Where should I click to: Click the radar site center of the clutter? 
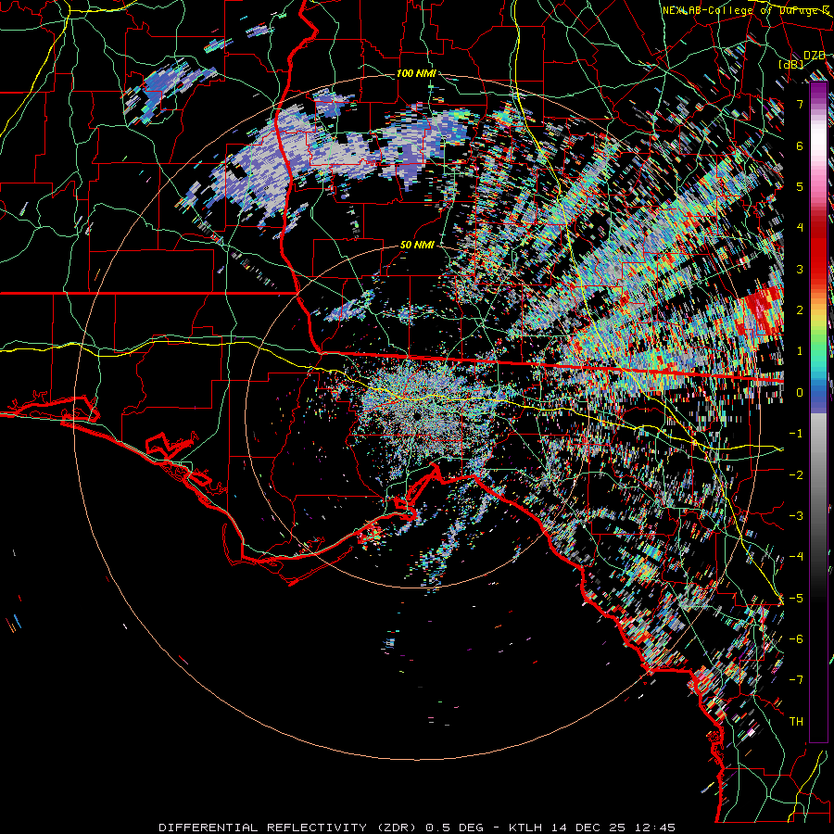(x=416, y=416)
